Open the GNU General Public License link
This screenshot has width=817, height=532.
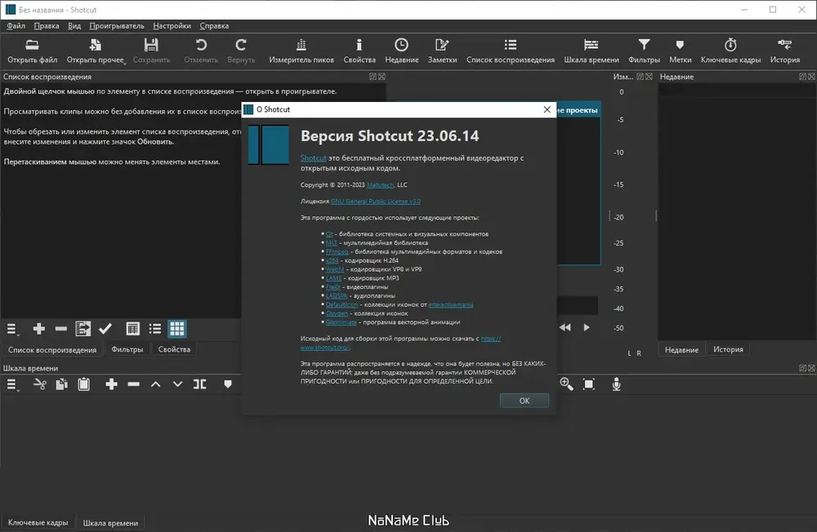(x=375, y=201)
